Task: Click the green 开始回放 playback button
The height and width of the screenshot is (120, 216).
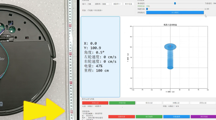Action: coord(122,103)
